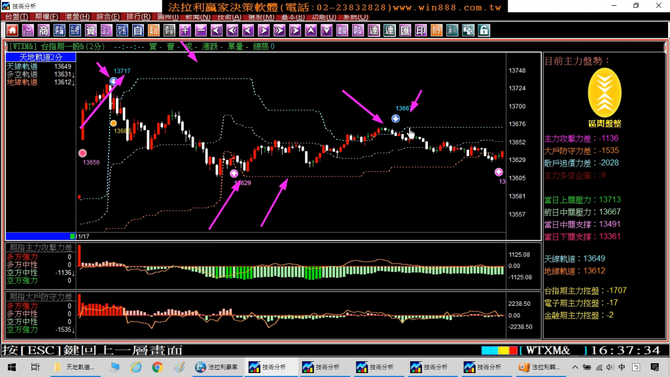Click the 演示 demo toolbar icon
The width and height of the screenshot is (670, 377).
point(452,30)
